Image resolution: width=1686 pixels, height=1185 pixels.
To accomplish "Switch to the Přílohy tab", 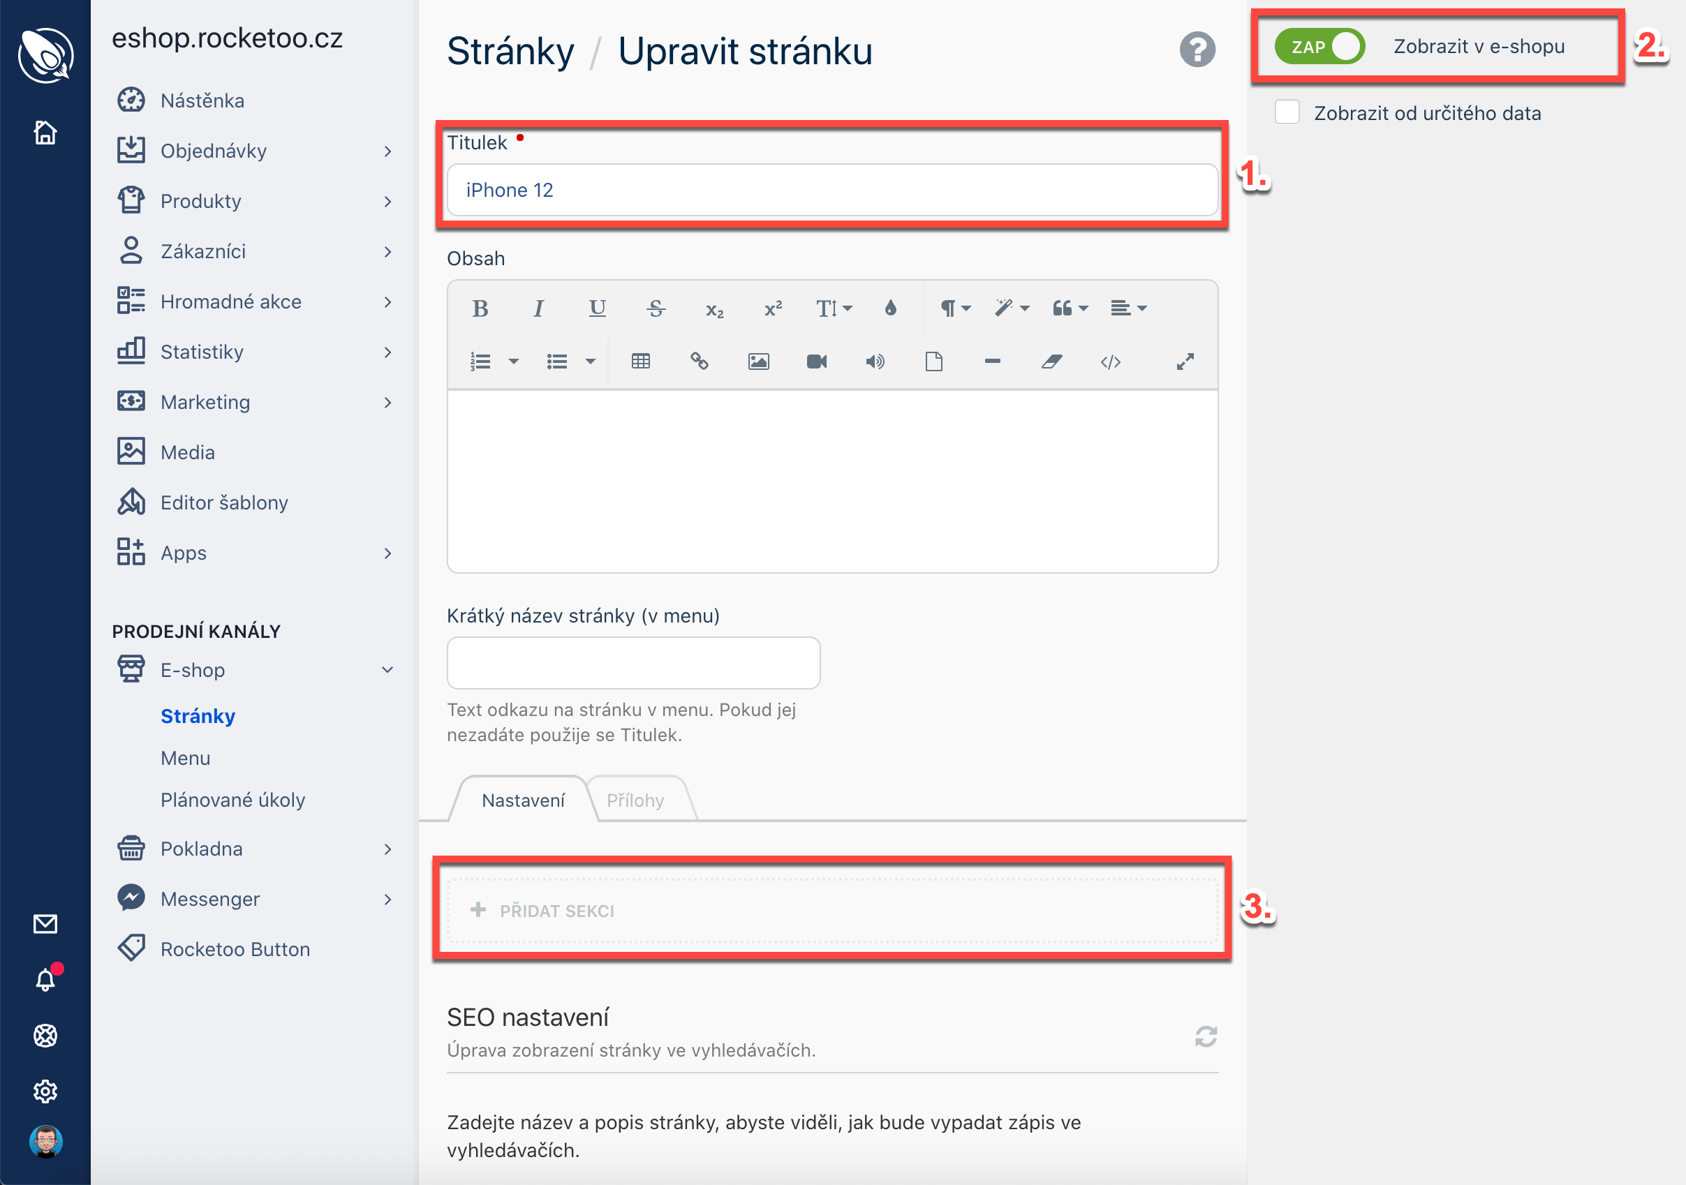I will pos(635,800).
